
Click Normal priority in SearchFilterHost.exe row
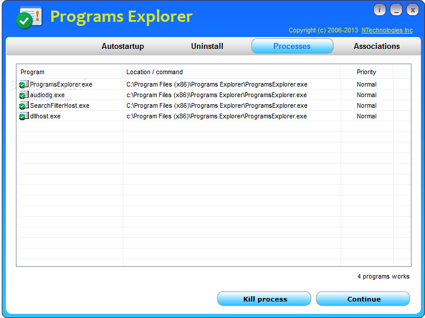click(x=366, y=105)
